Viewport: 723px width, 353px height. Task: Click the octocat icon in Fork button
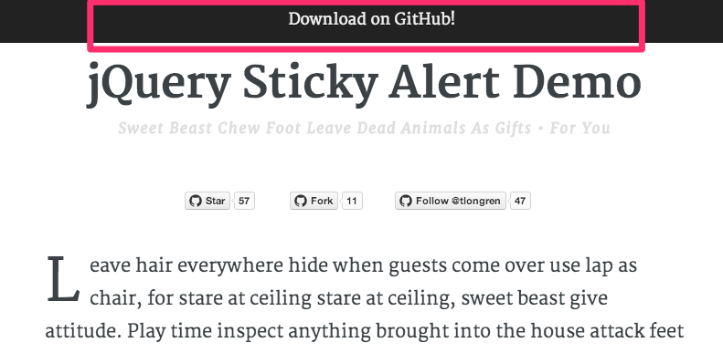(x=301, y=201)
